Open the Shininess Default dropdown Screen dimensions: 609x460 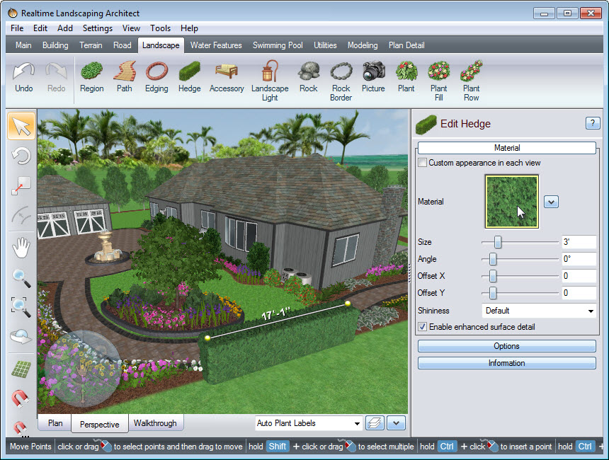539,311
